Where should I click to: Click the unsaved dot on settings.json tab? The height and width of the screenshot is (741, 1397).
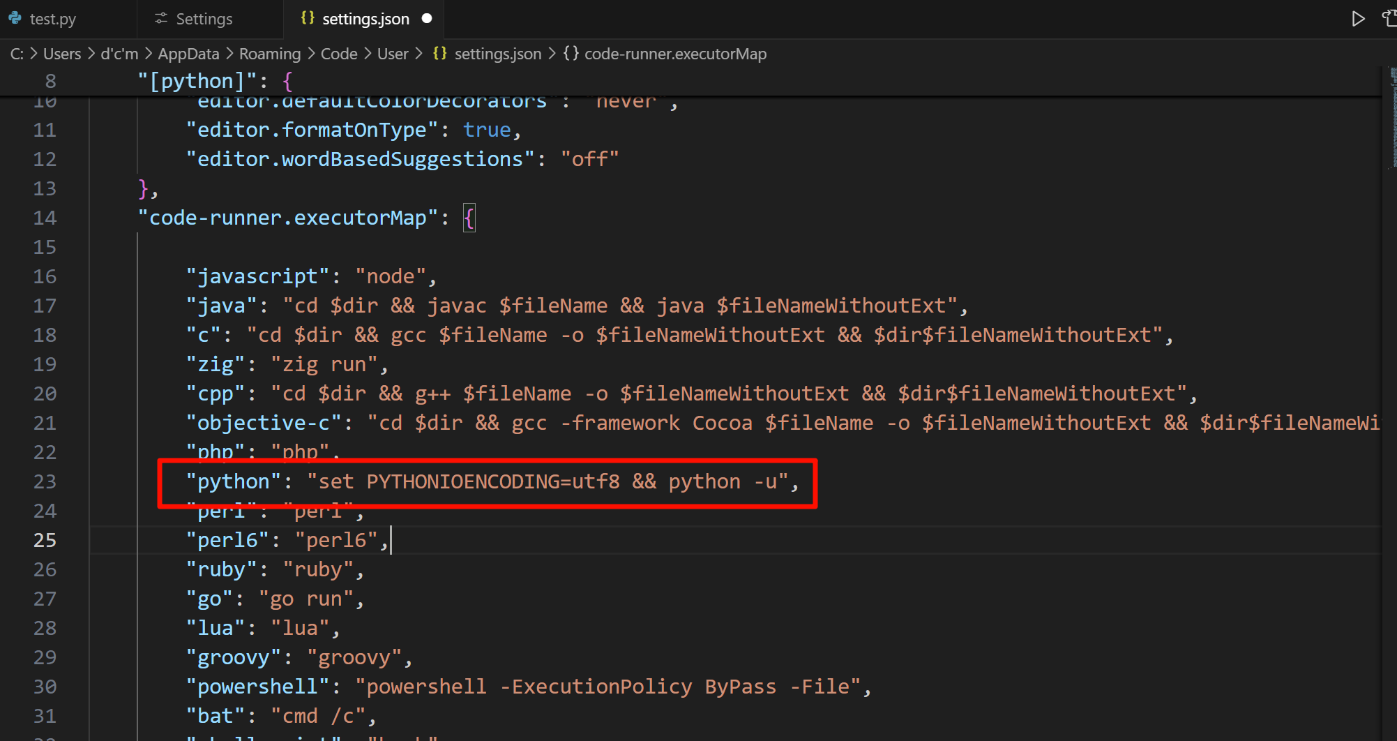coord(427,19)
